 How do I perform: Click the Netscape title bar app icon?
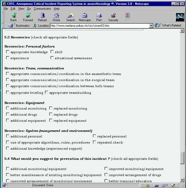pos(4,4)
